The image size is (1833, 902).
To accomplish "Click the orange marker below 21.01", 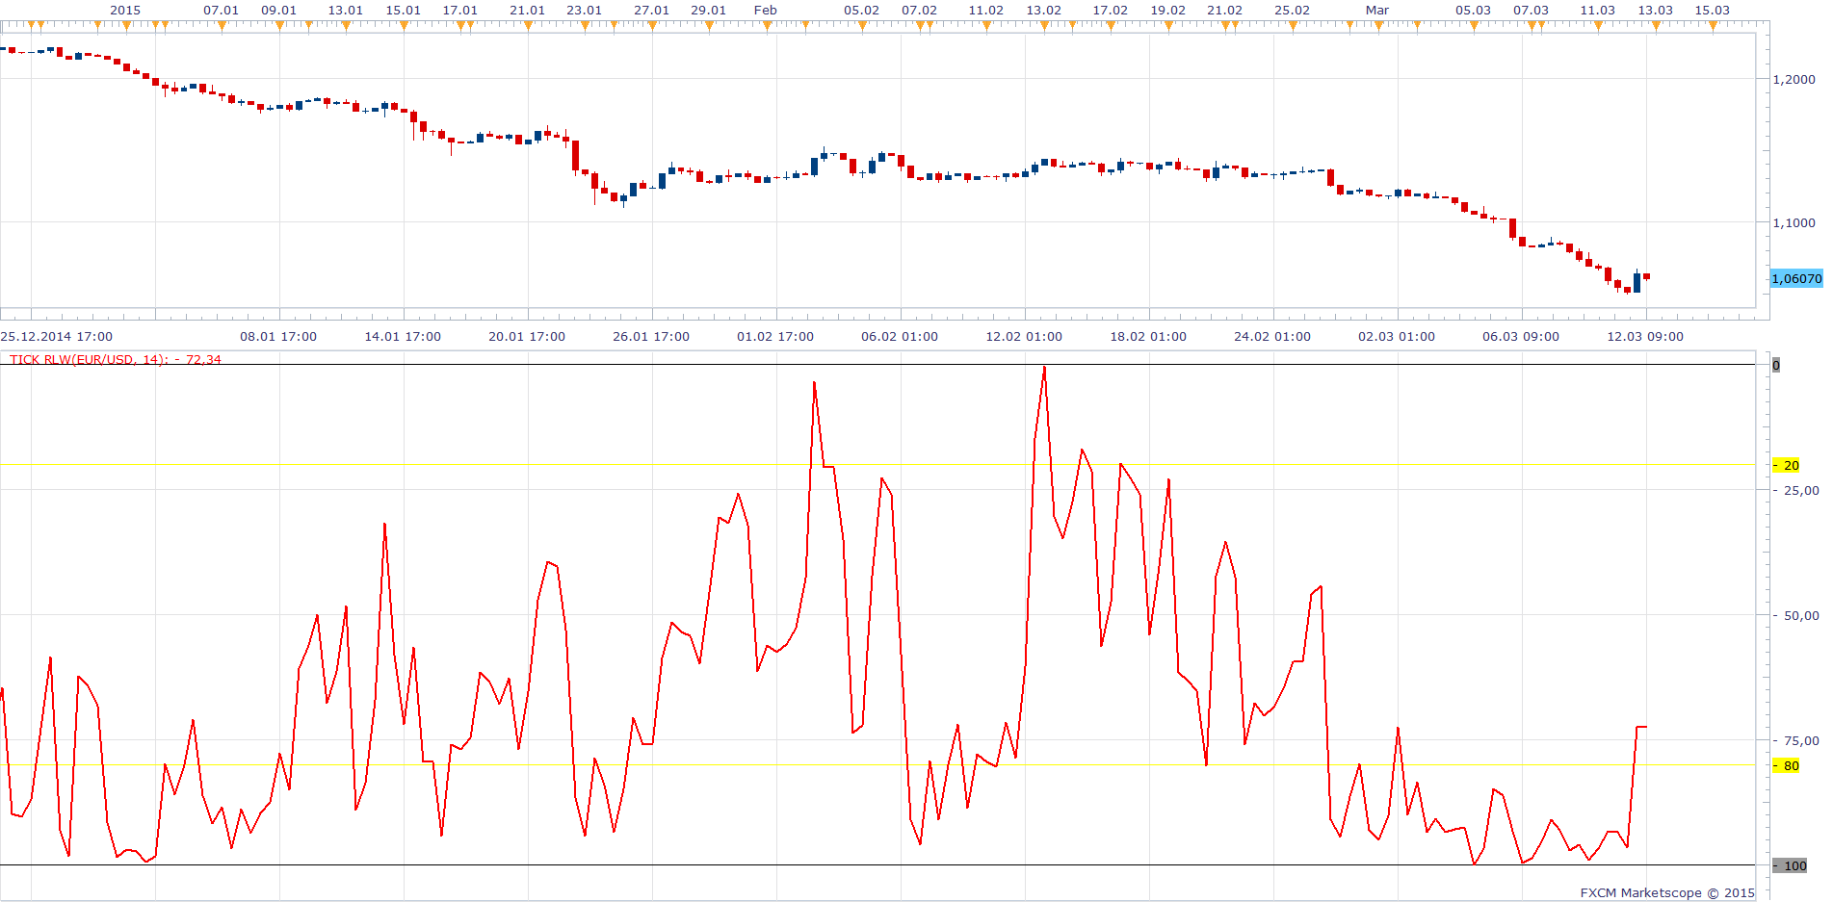I will coord(528,25).
